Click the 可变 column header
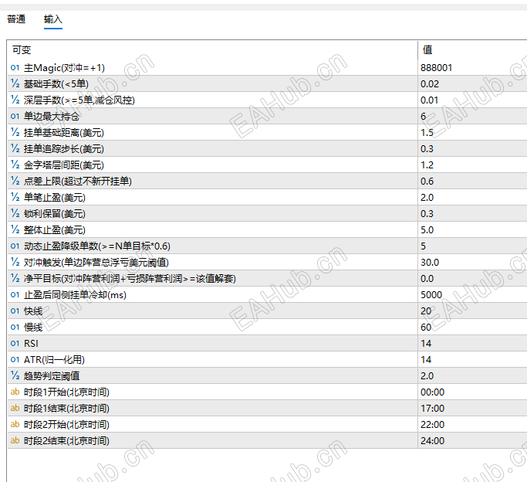This screenshot has width=527, height=482. point(22,50)
